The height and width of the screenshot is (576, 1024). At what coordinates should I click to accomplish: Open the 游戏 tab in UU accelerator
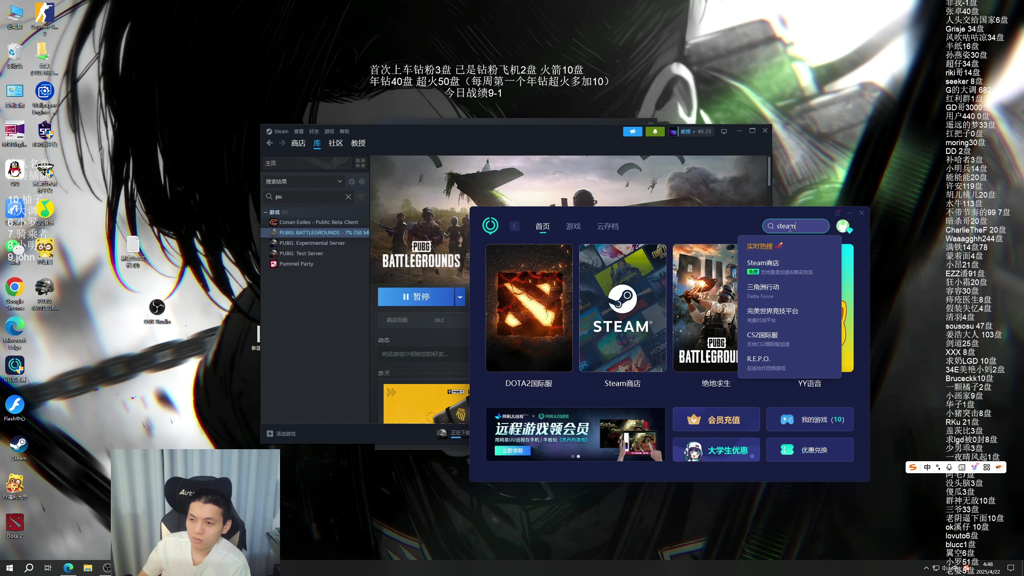(x=573, y=226)
